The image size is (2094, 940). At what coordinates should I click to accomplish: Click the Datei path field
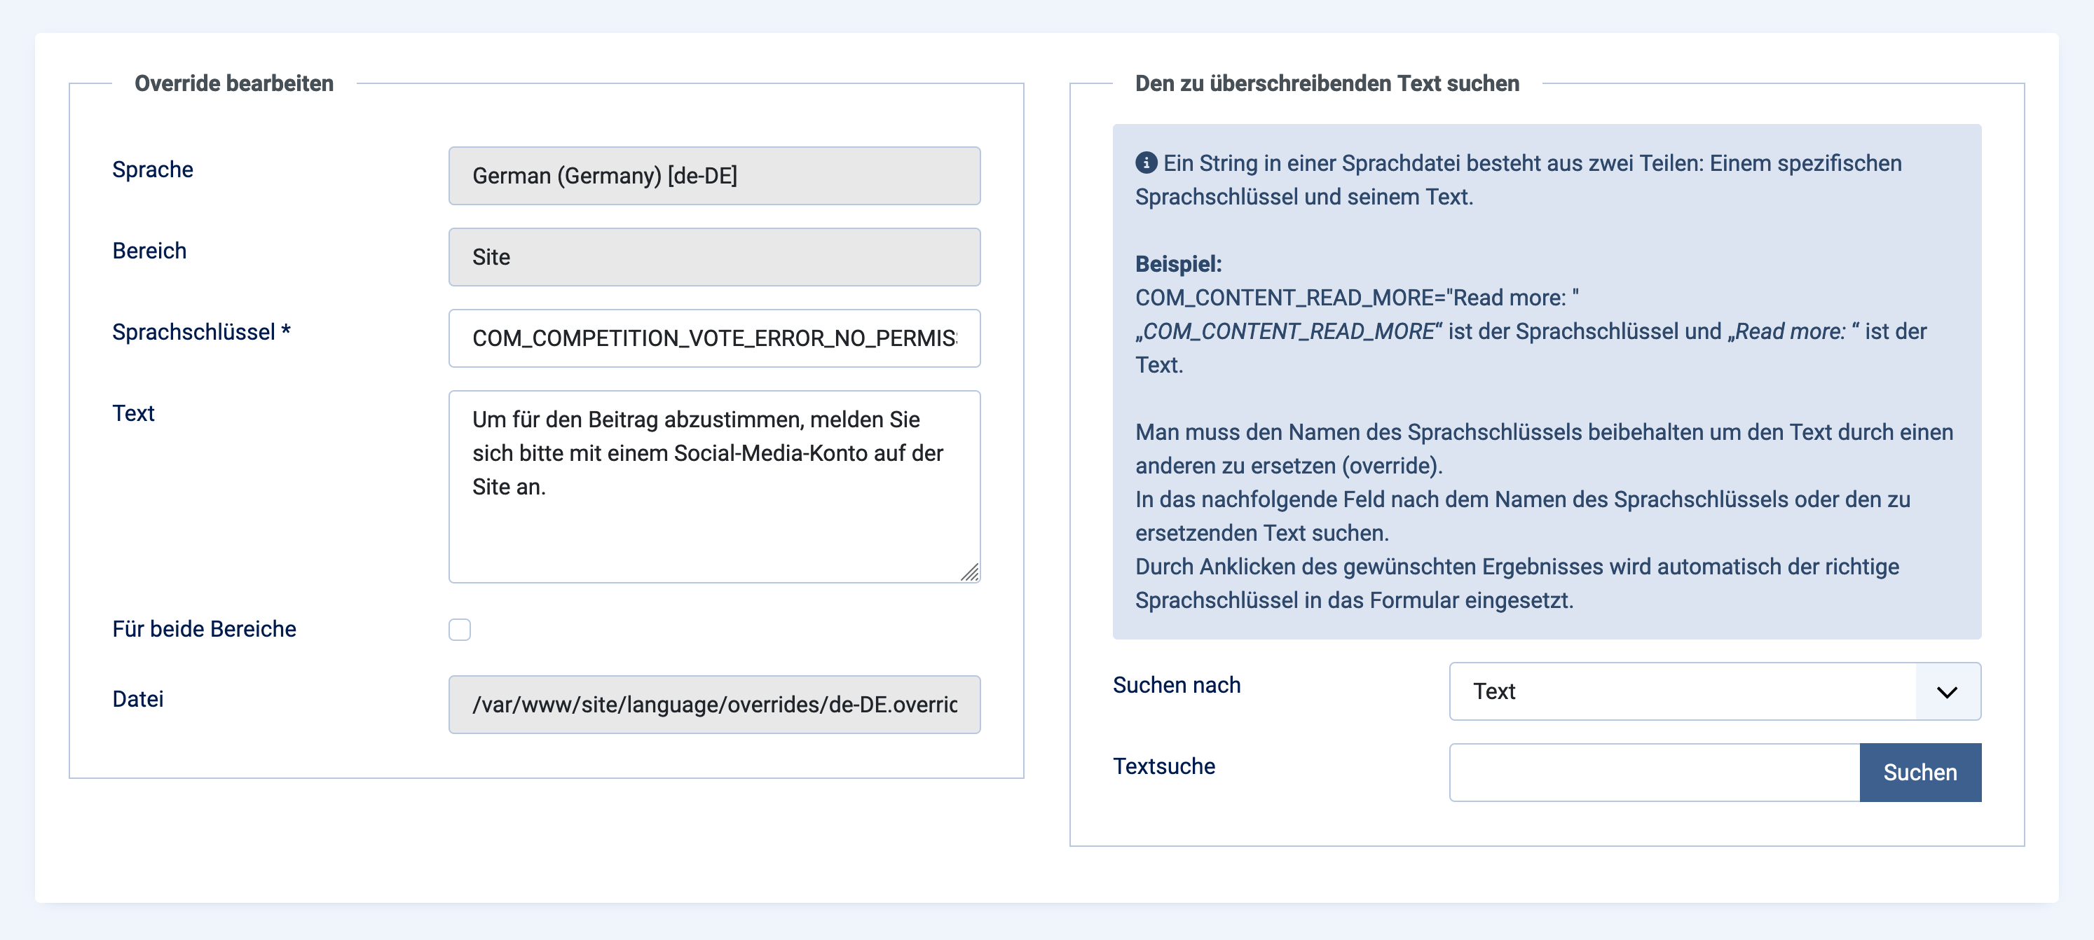713,705
